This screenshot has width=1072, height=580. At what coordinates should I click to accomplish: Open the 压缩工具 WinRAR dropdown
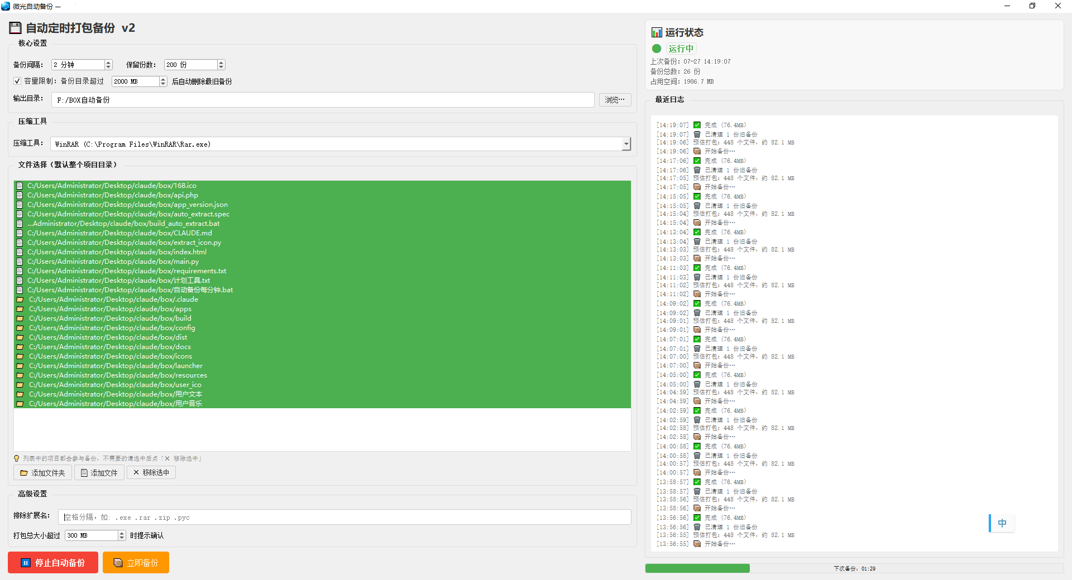[626, 144]
